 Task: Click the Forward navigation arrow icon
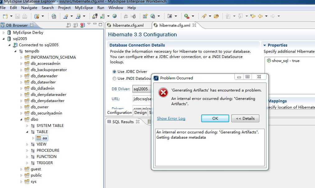click(x=273, y=16)
